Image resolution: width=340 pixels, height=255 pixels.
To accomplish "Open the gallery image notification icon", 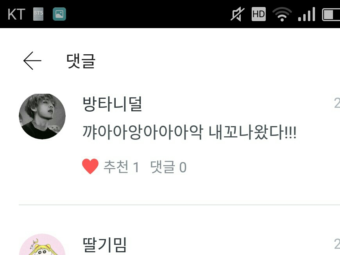I will [59, 14].
